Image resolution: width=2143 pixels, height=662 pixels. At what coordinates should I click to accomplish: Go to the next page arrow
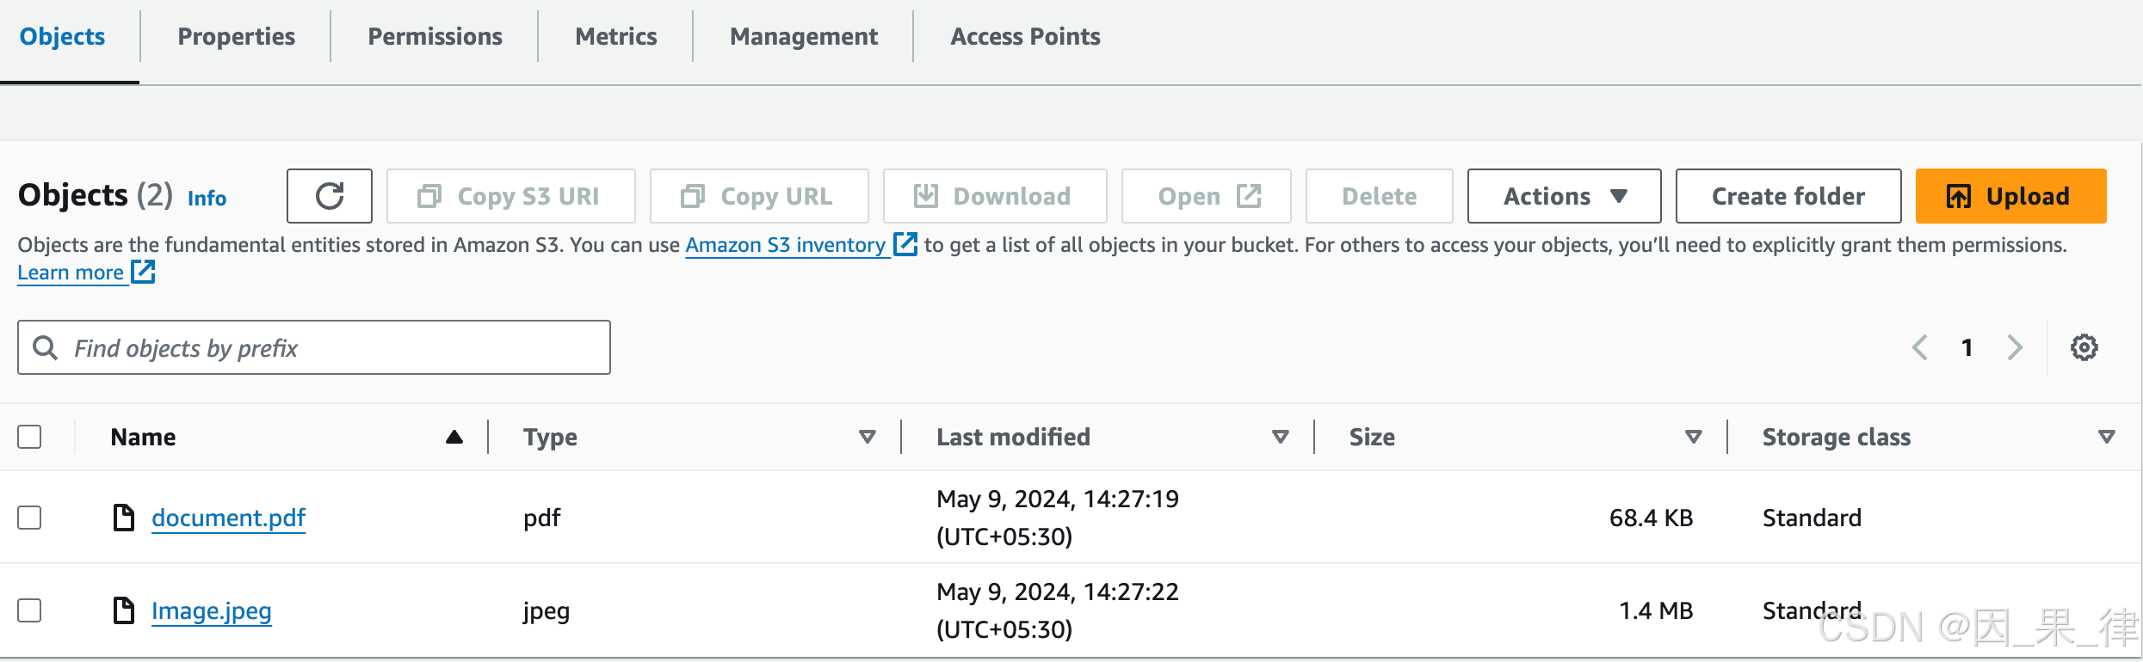[x=2015, y=348]
